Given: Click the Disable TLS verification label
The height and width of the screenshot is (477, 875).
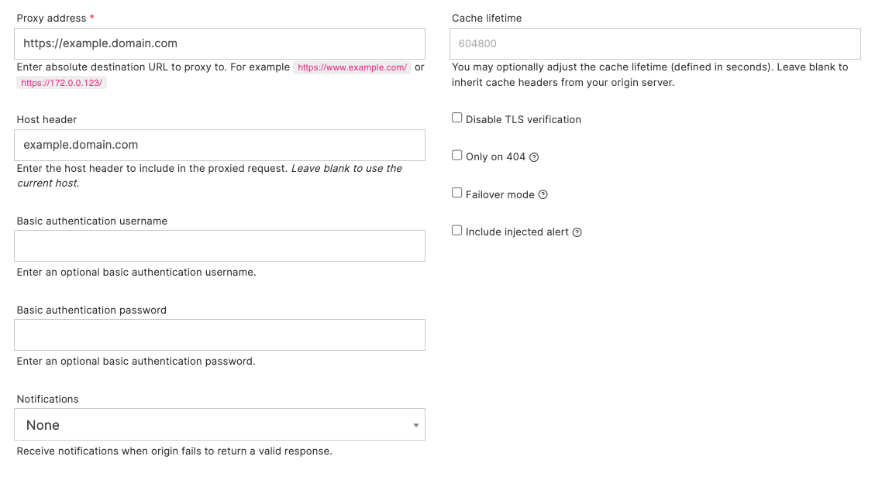Looking at the screenshot, I should 523,119.
